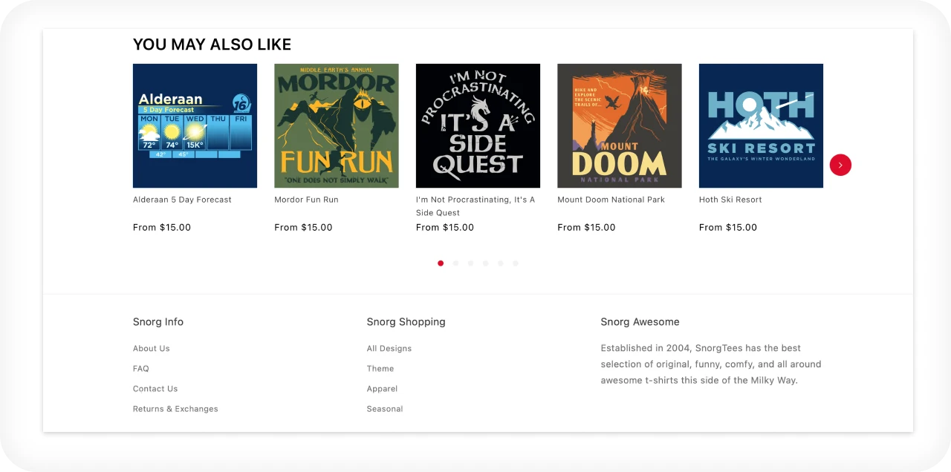This screenshot has width=951, height=472.
Task: Open the Contact Us footer link
Action: pos(155,389)
